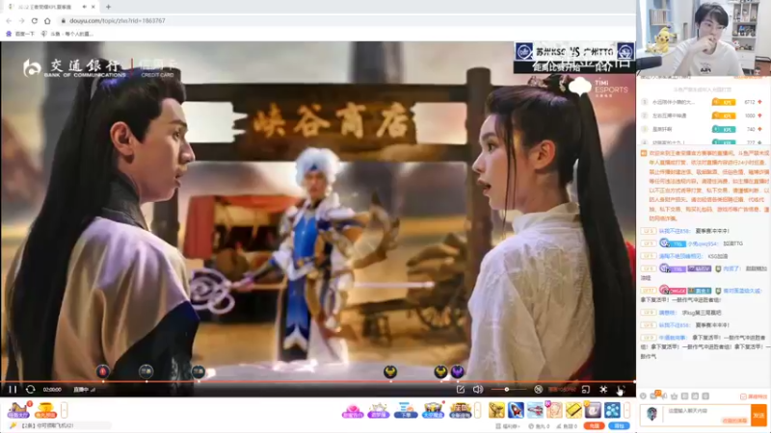This screenshot has width=771, height=433.
Task: Open the purple crown activity icon
Action: (x=378, y=410)
